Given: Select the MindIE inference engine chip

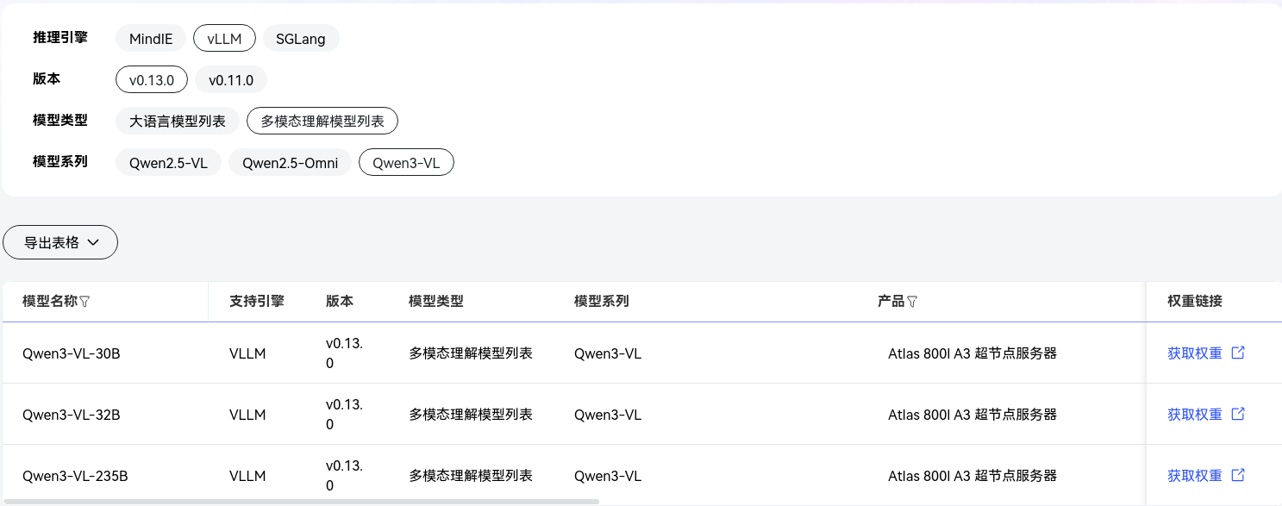Looking at the screenshot, I should coord(151,39).
